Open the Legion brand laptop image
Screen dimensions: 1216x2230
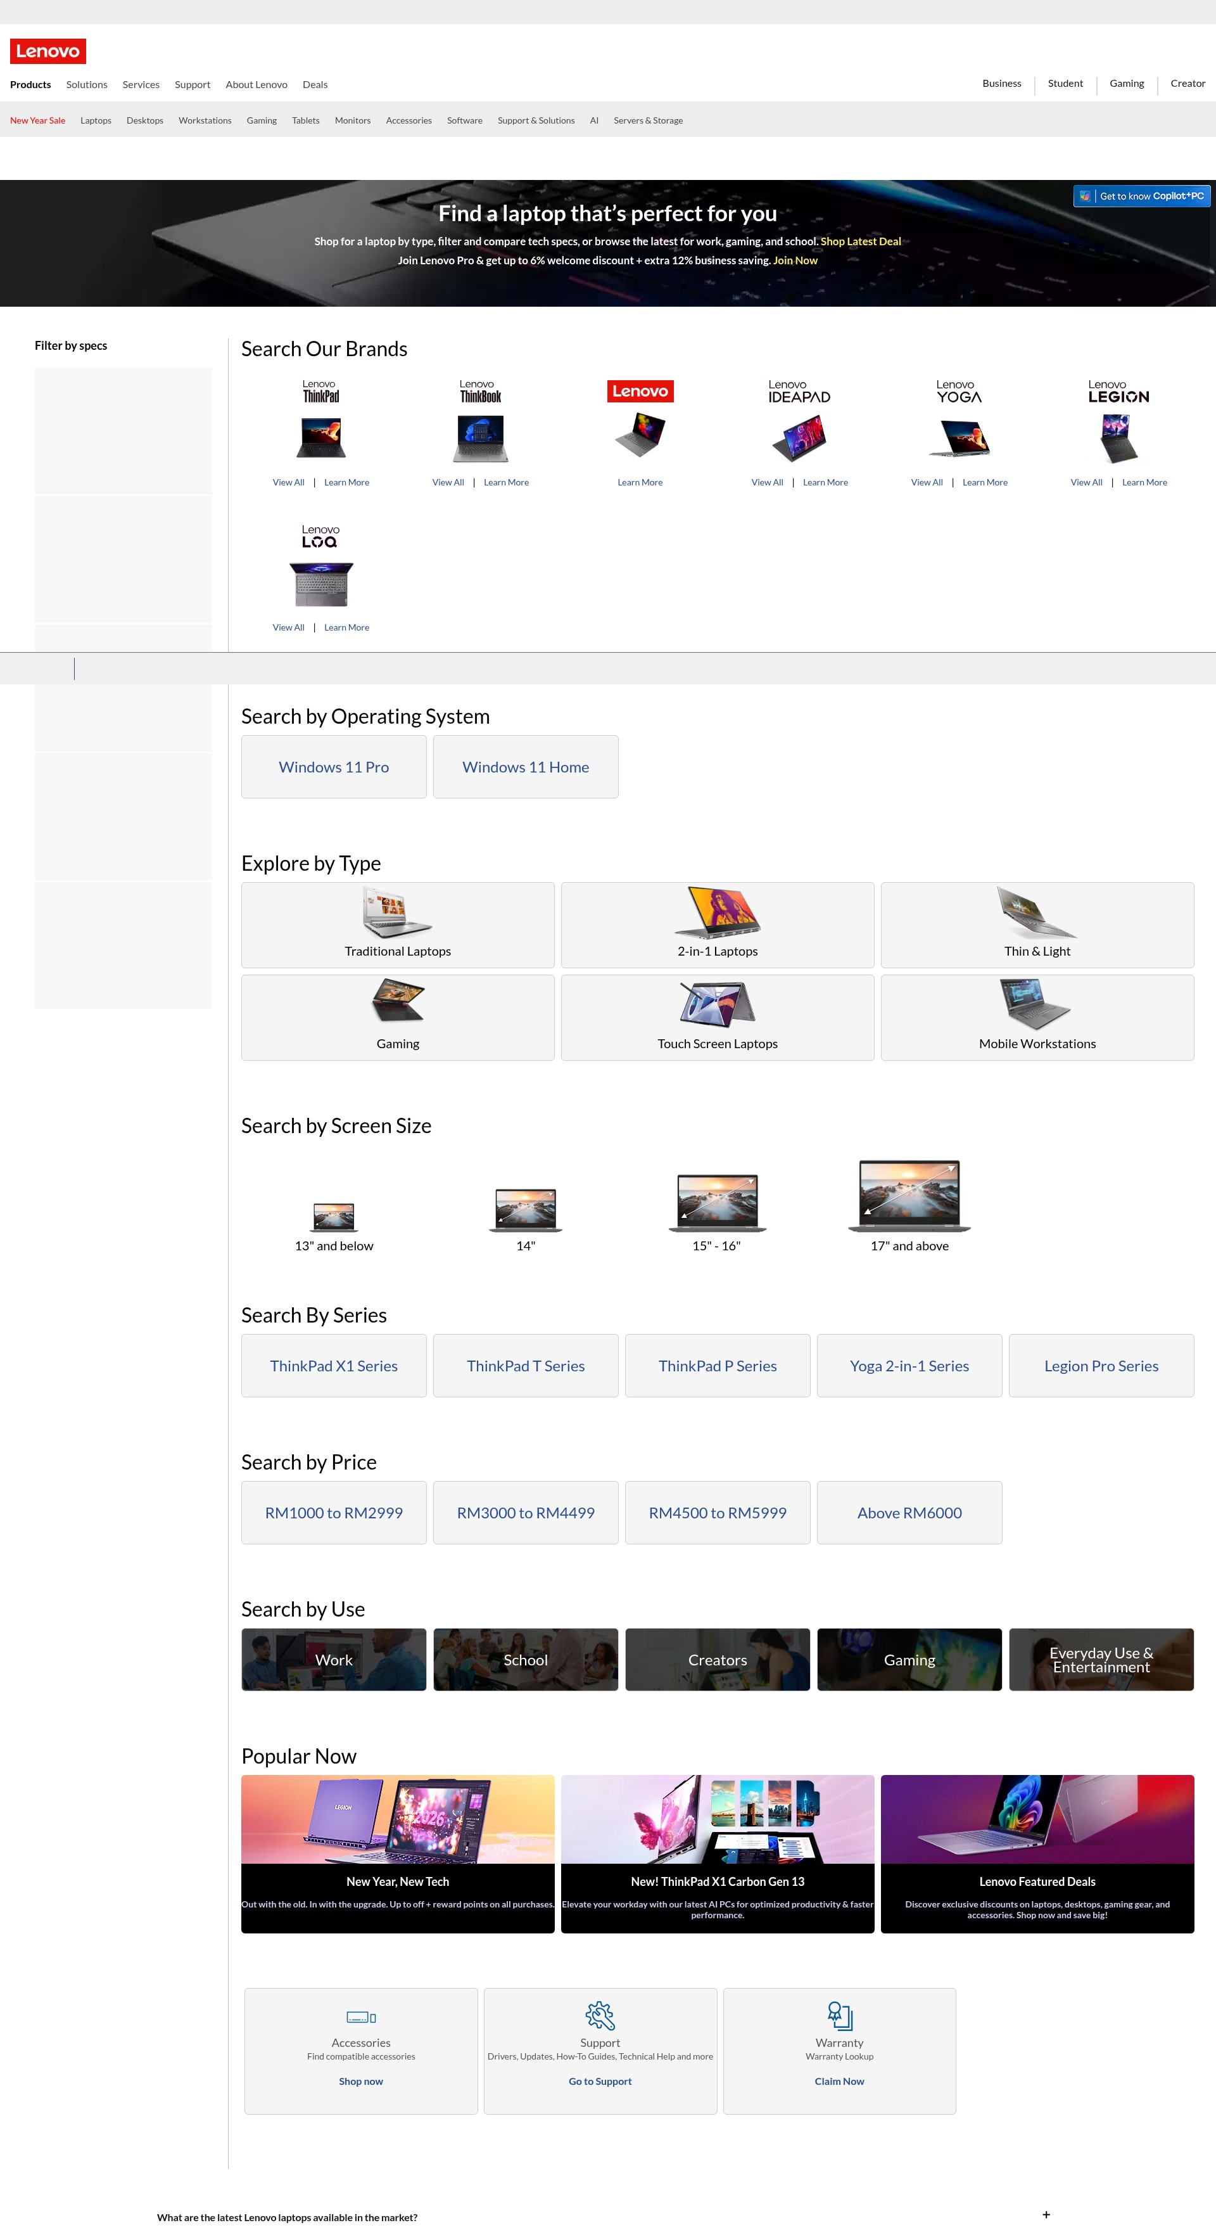pos(1118,438)
